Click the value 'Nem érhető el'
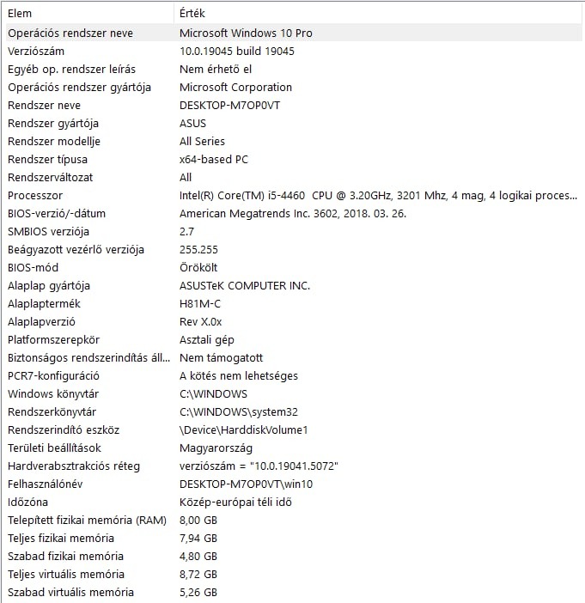This screenshot has width=585, height=603. point(216,70)
